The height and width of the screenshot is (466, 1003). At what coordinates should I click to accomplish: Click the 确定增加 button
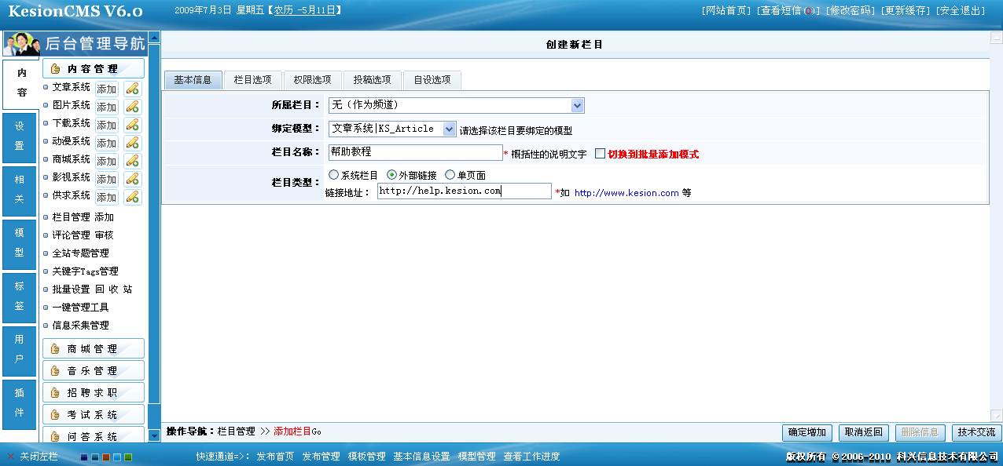pos(807,432)
